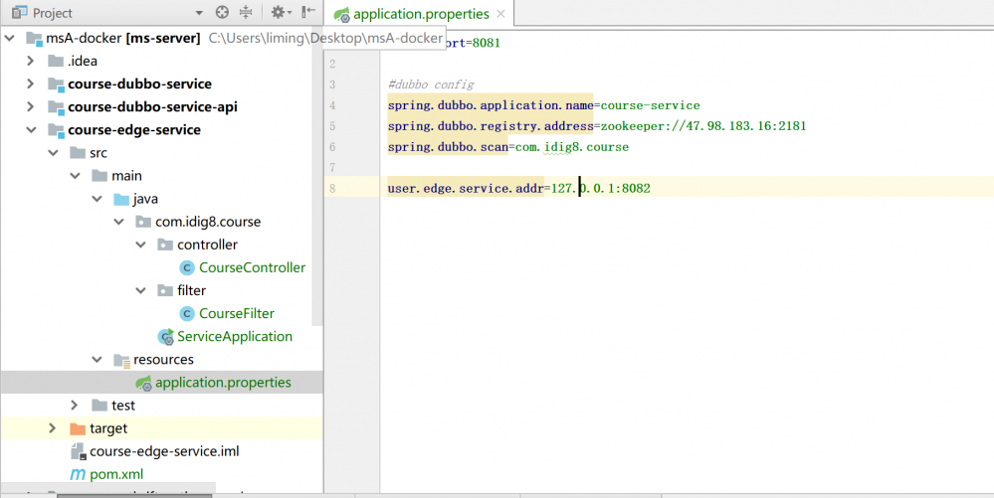Select the course-dubbo-service-api module
The height and width of the screenshot is (498, 994).
coord(152,107)
